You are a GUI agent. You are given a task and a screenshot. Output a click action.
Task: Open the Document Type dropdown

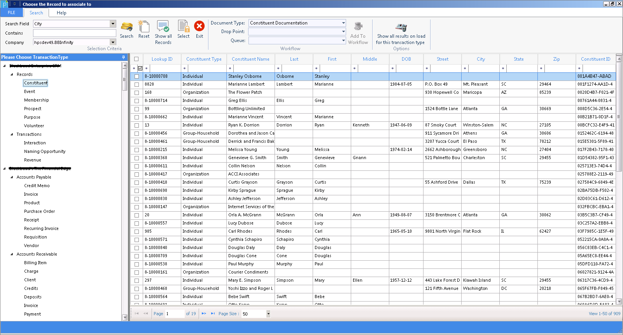[343, 23]
